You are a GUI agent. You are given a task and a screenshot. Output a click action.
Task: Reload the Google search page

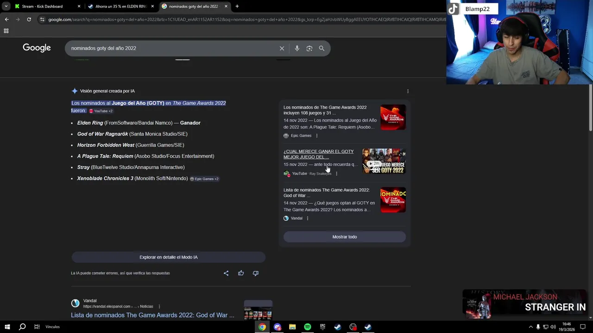point(29,19)
